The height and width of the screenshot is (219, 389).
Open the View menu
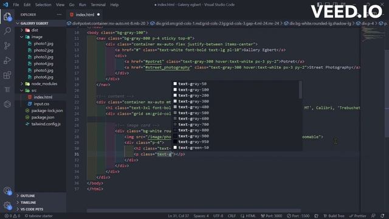[60, 5]
